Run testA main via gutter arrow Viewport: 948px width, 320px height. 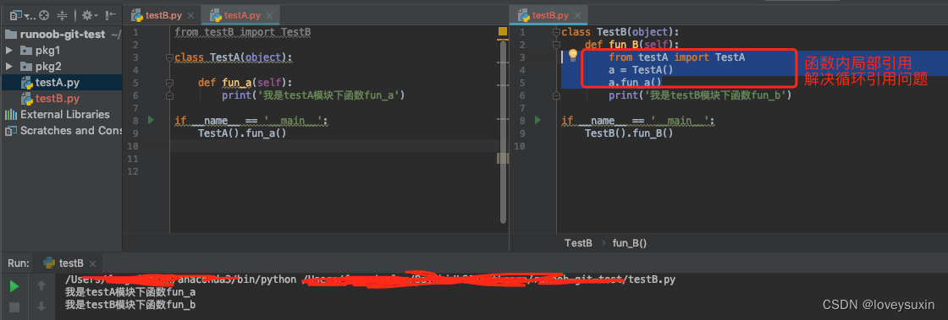(x=152, y=121)
